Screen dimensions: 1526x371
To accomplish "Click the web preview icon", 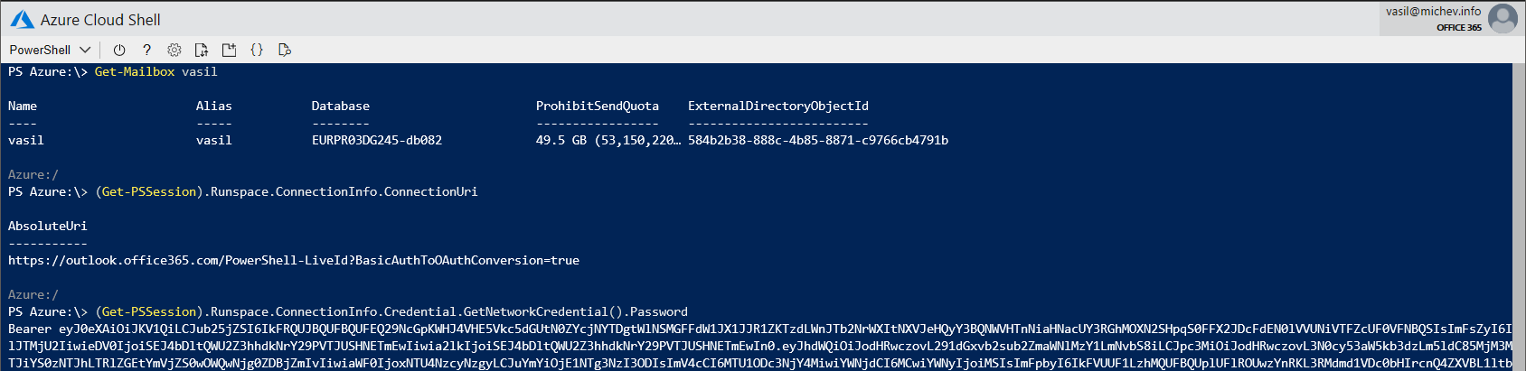I will [285, 50].
